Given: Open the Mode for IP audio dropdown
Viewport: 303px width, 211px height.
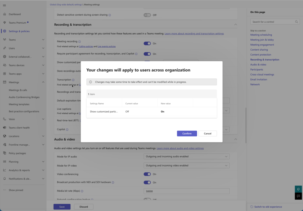Looking at the screenshot, I should coord(186,157).
